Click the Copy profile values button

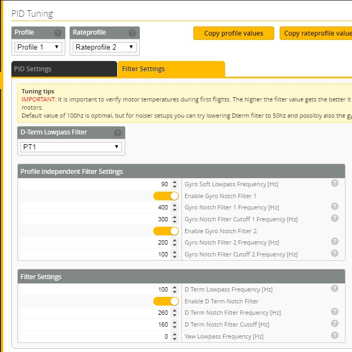[x=234, y=33]
